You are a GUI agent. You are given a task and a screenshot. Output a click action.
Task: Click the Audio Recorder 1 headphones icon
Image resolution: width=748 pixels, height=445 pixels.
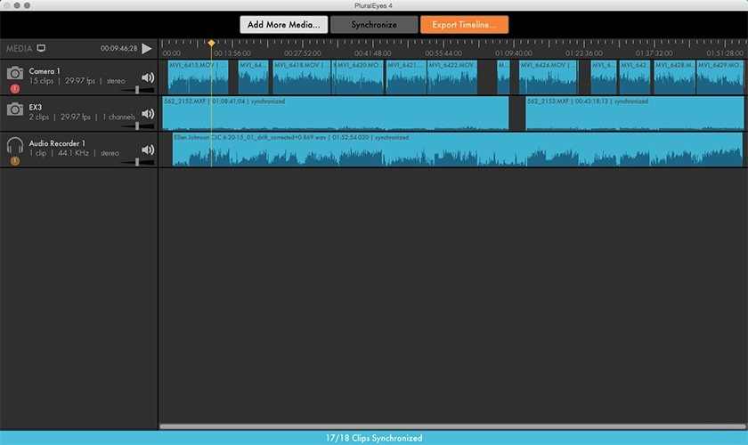tap(15, 145)
